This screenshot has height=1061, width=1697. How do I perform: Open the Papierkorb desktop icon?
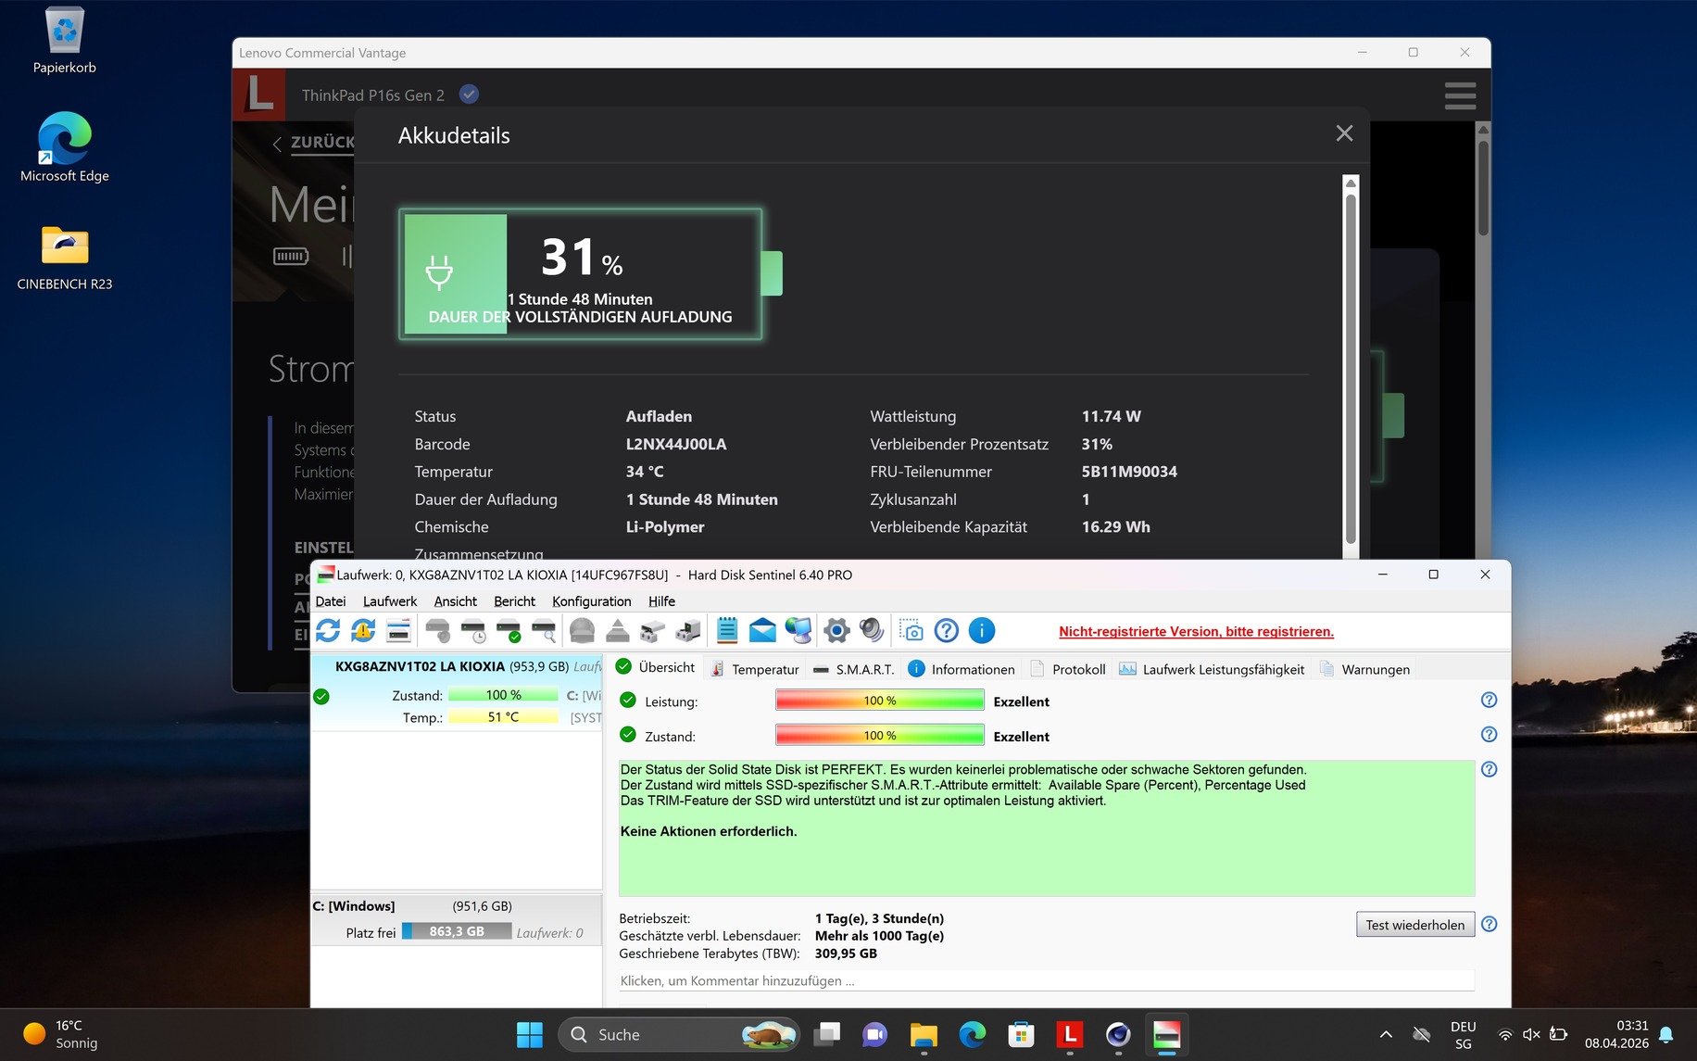[x=65, y=41]
